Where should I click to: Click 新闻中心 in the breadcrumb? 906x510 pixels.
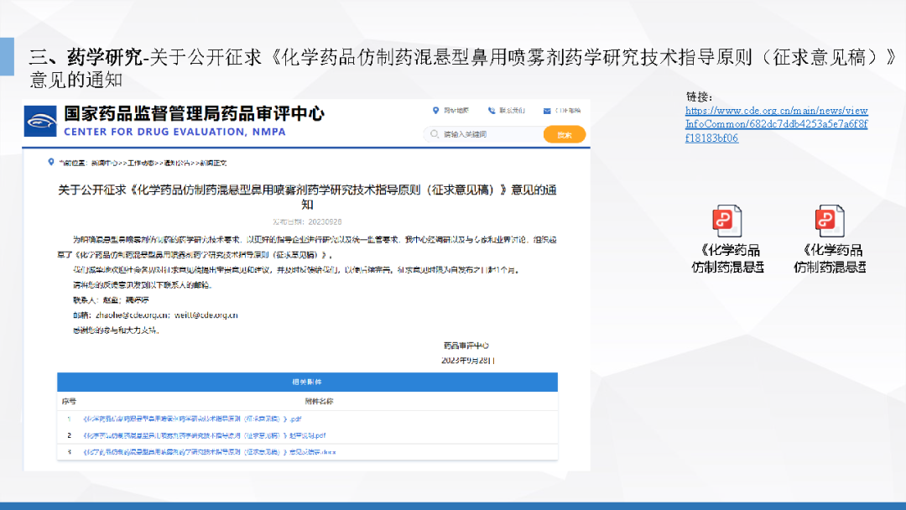click(x=103, y=163)
